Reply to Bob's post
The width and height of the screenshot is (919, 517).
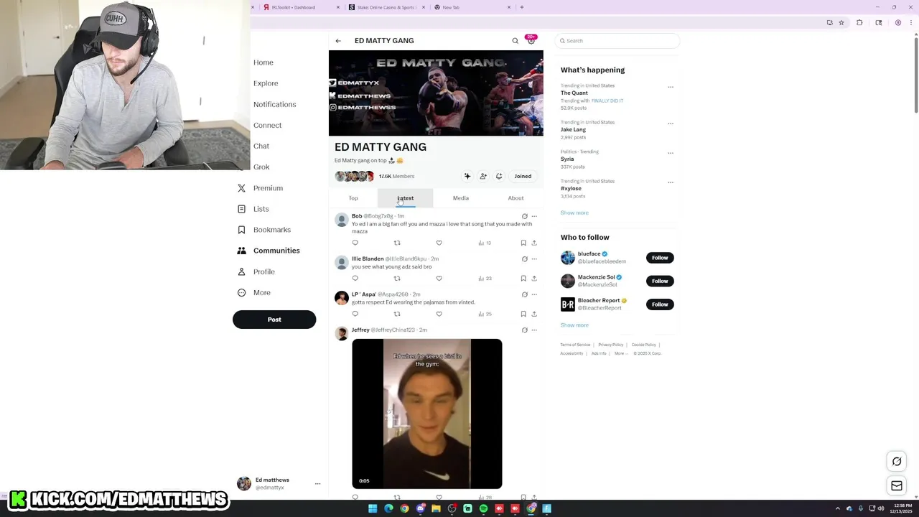click(x=355, y=243)
